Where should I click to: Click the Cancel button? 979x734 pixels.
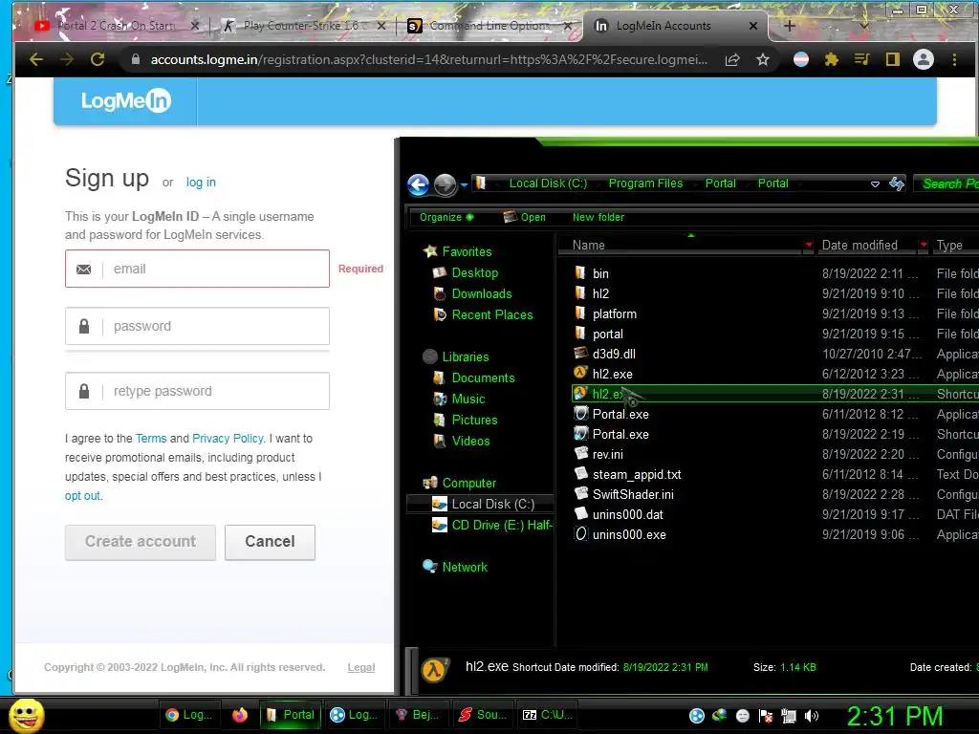270,542
